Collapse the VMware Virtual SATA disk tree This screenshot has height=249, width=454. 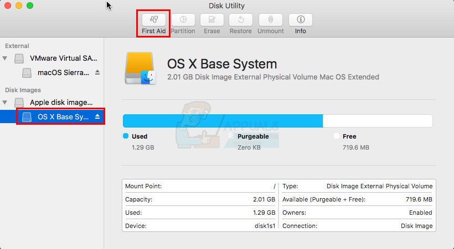pos(6,58)
